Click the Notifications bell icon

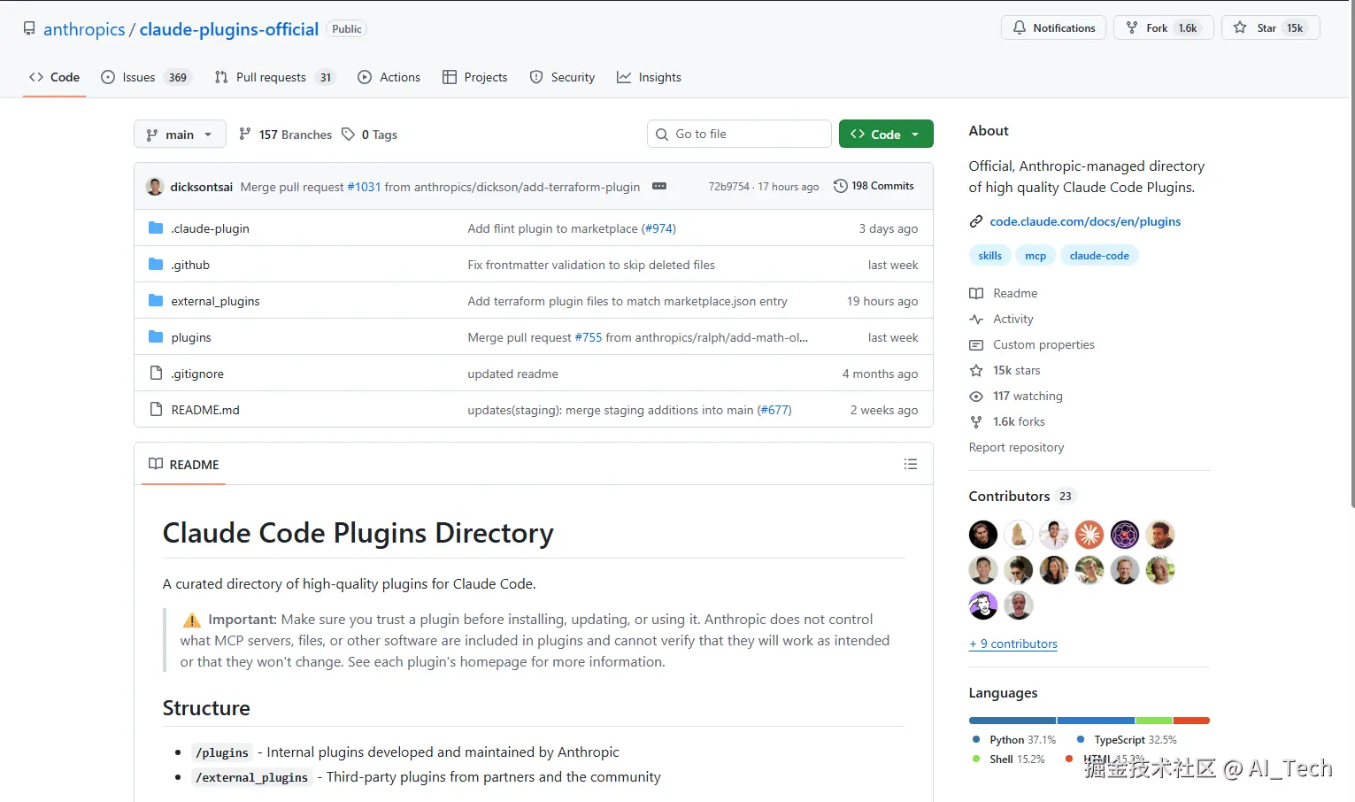(1020, 28)
